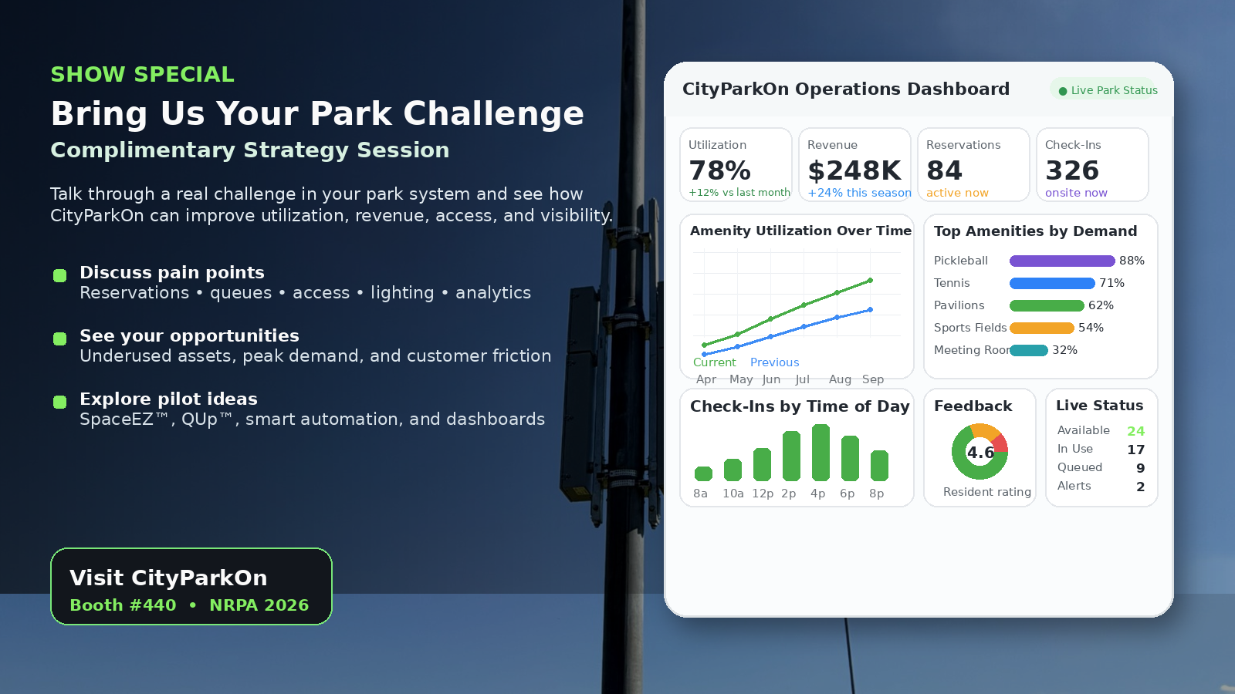The width and height of the screenshot is (1235, 694).
Task: Click the CityParkOn Operations Dashboard title
Action: coord(846,89)
